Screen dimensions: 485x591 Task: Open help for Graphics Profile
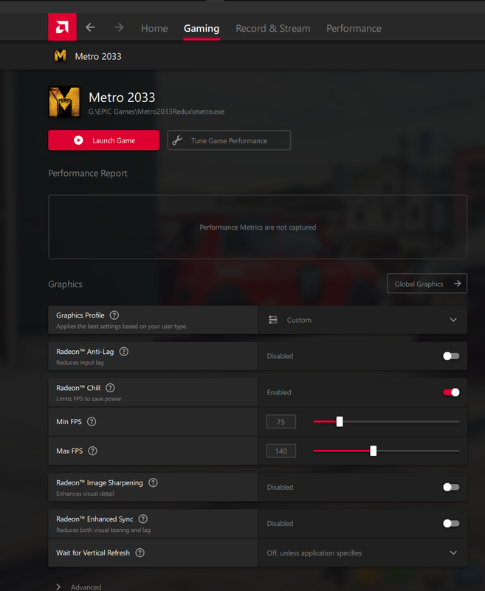114,315
